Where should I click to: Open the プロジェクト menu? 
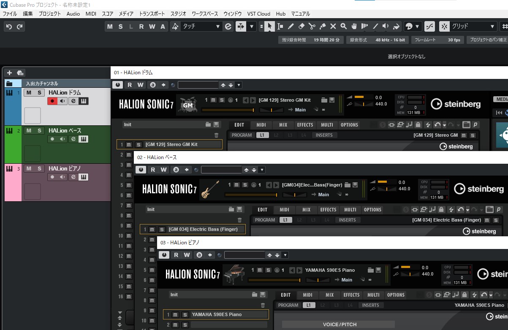tap(49, 14)
